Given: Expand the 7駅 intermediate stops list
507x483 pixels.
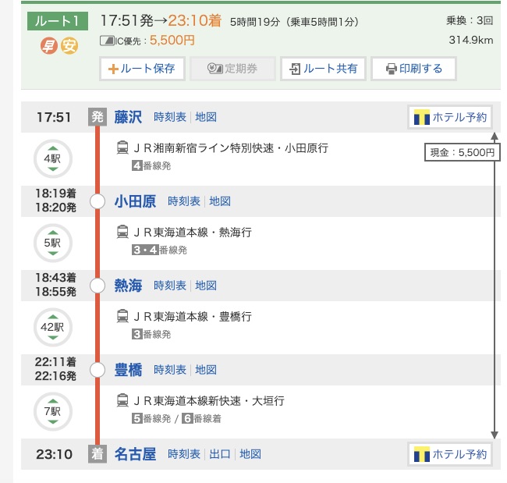Looking at the screenshot, I should pos(53,411).
